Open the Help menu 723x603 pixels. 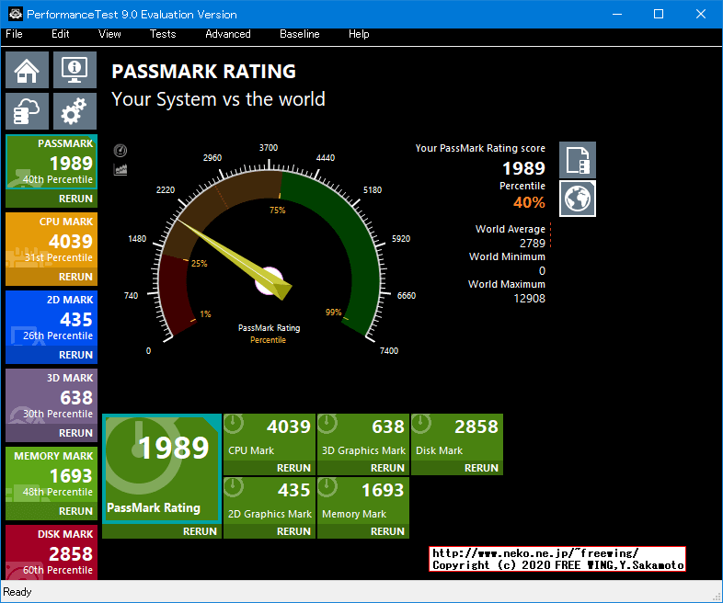click(359, 34)
